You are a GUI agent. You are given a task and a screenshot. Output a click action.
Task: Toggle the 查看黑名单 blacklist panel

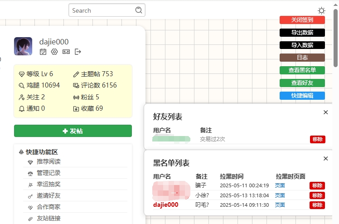click(x=302, y=70)
